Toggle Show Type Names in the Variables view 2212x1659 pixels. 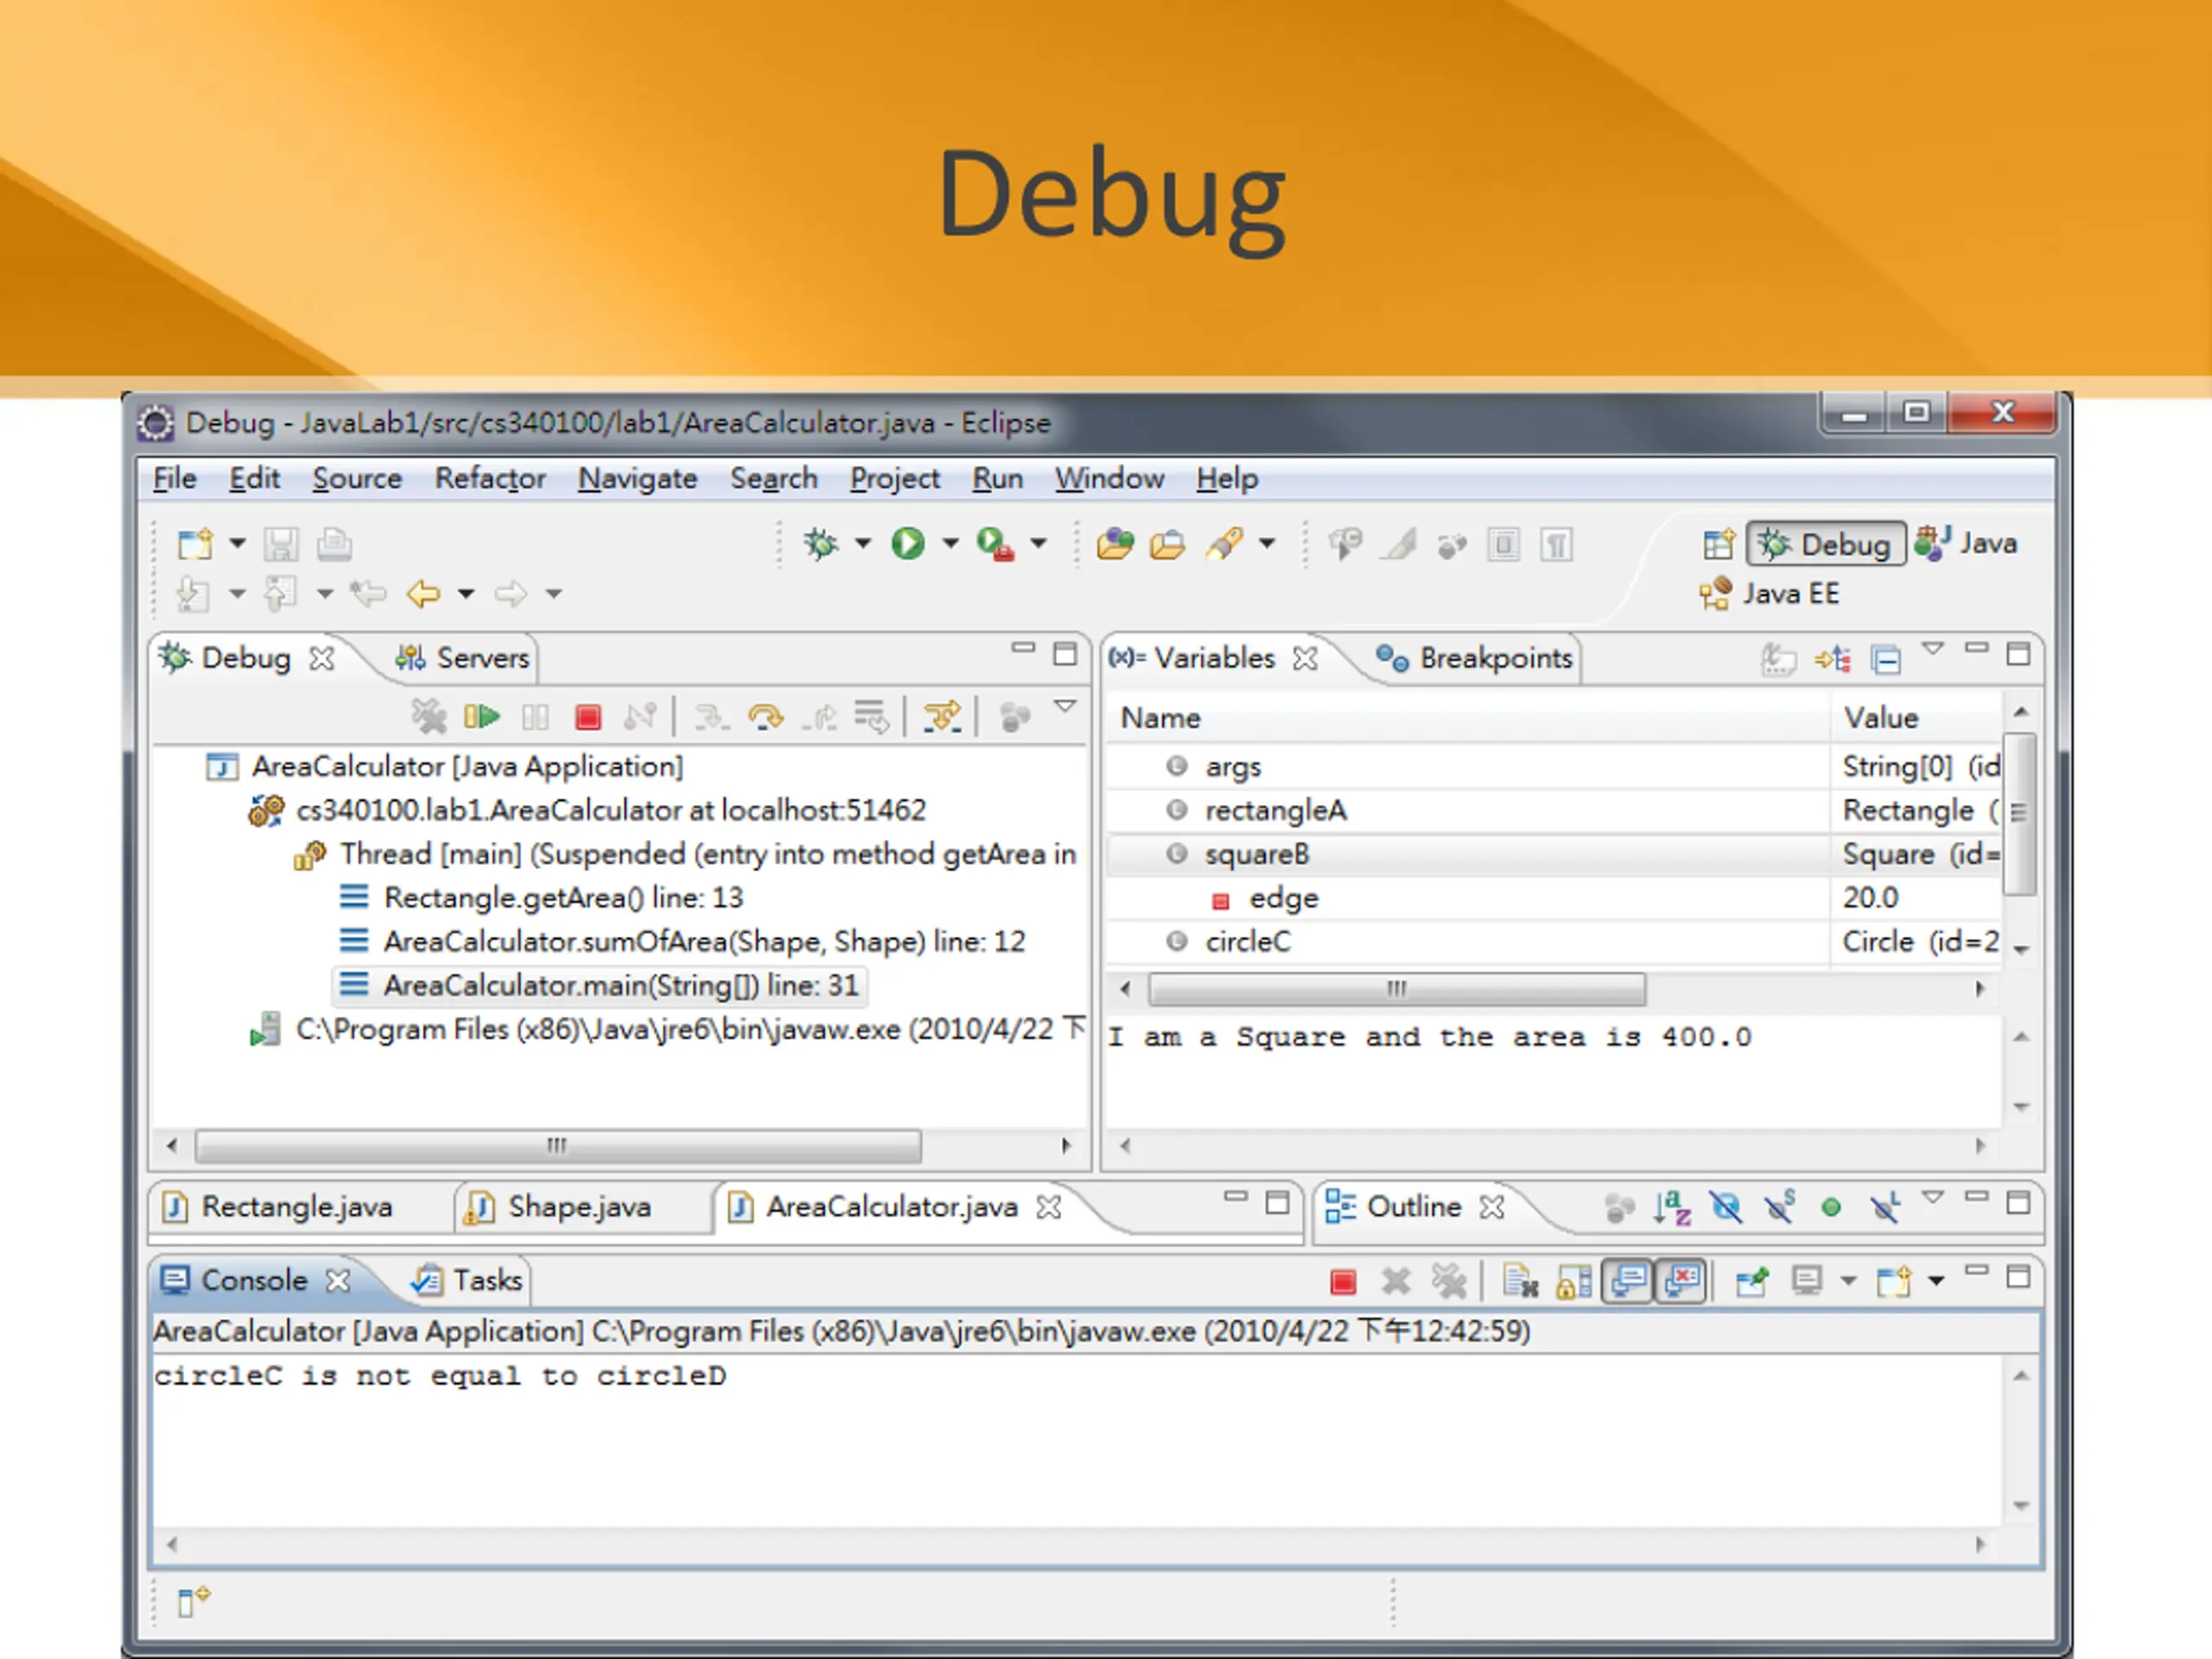(1779, 659)
